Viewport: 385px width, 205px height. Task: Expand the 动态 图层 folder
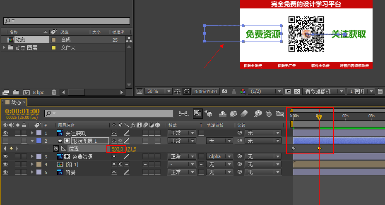click(x=4, y=47)
